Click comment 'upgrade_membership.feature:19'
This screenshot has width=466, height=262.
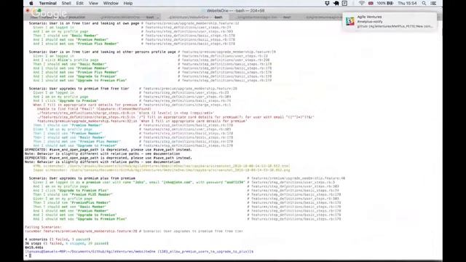point(226,52)
